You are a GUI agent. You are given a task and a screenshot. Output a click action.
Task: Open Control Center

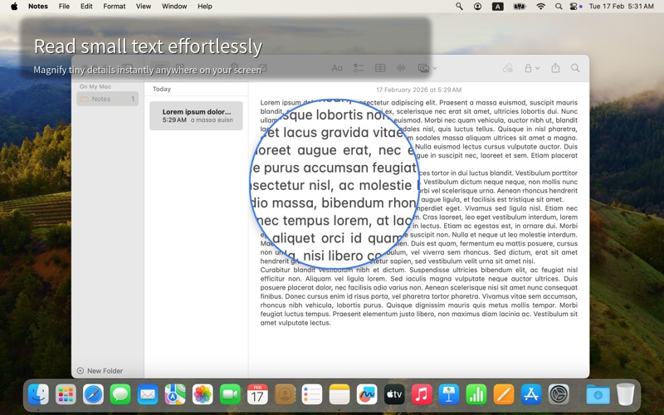point(574,7)
